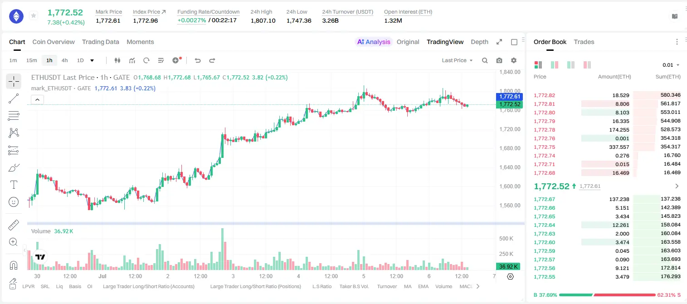Switch chart to Depth view
This screenshot has height=304, width=687.
point(479,42)
